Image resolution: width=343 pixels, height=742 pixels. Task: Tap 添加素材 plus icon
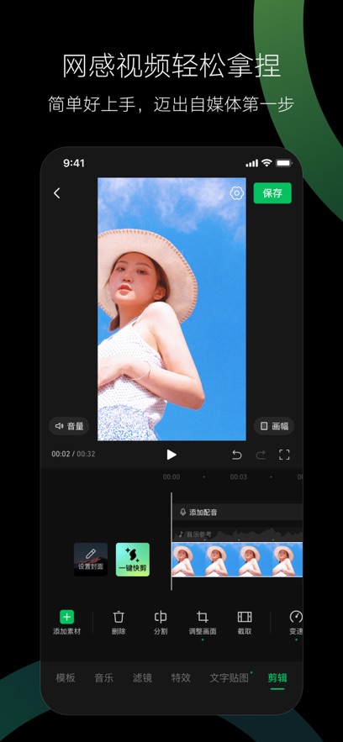click(66, 617)
